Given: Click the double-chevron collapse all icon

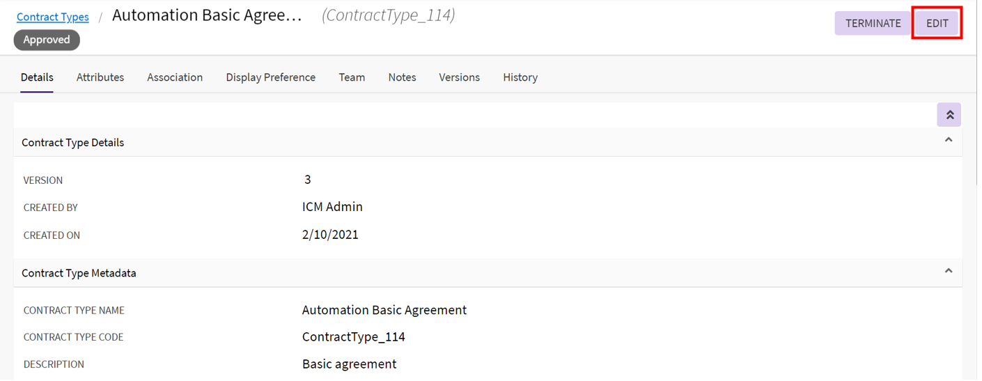Looking at the screenshot, I should point(949,115).
